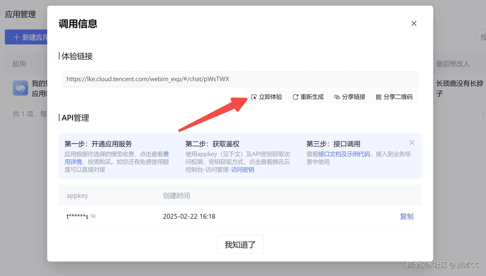Click the 创建时间 column header
Viewport: 486px width, 276px height.
[176, 196]
